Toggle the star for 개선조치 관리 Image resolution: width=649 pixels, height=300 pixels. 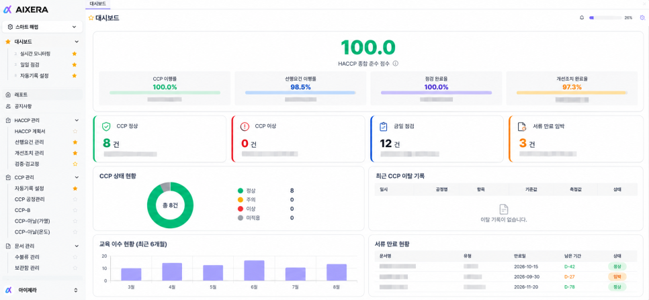75,153
